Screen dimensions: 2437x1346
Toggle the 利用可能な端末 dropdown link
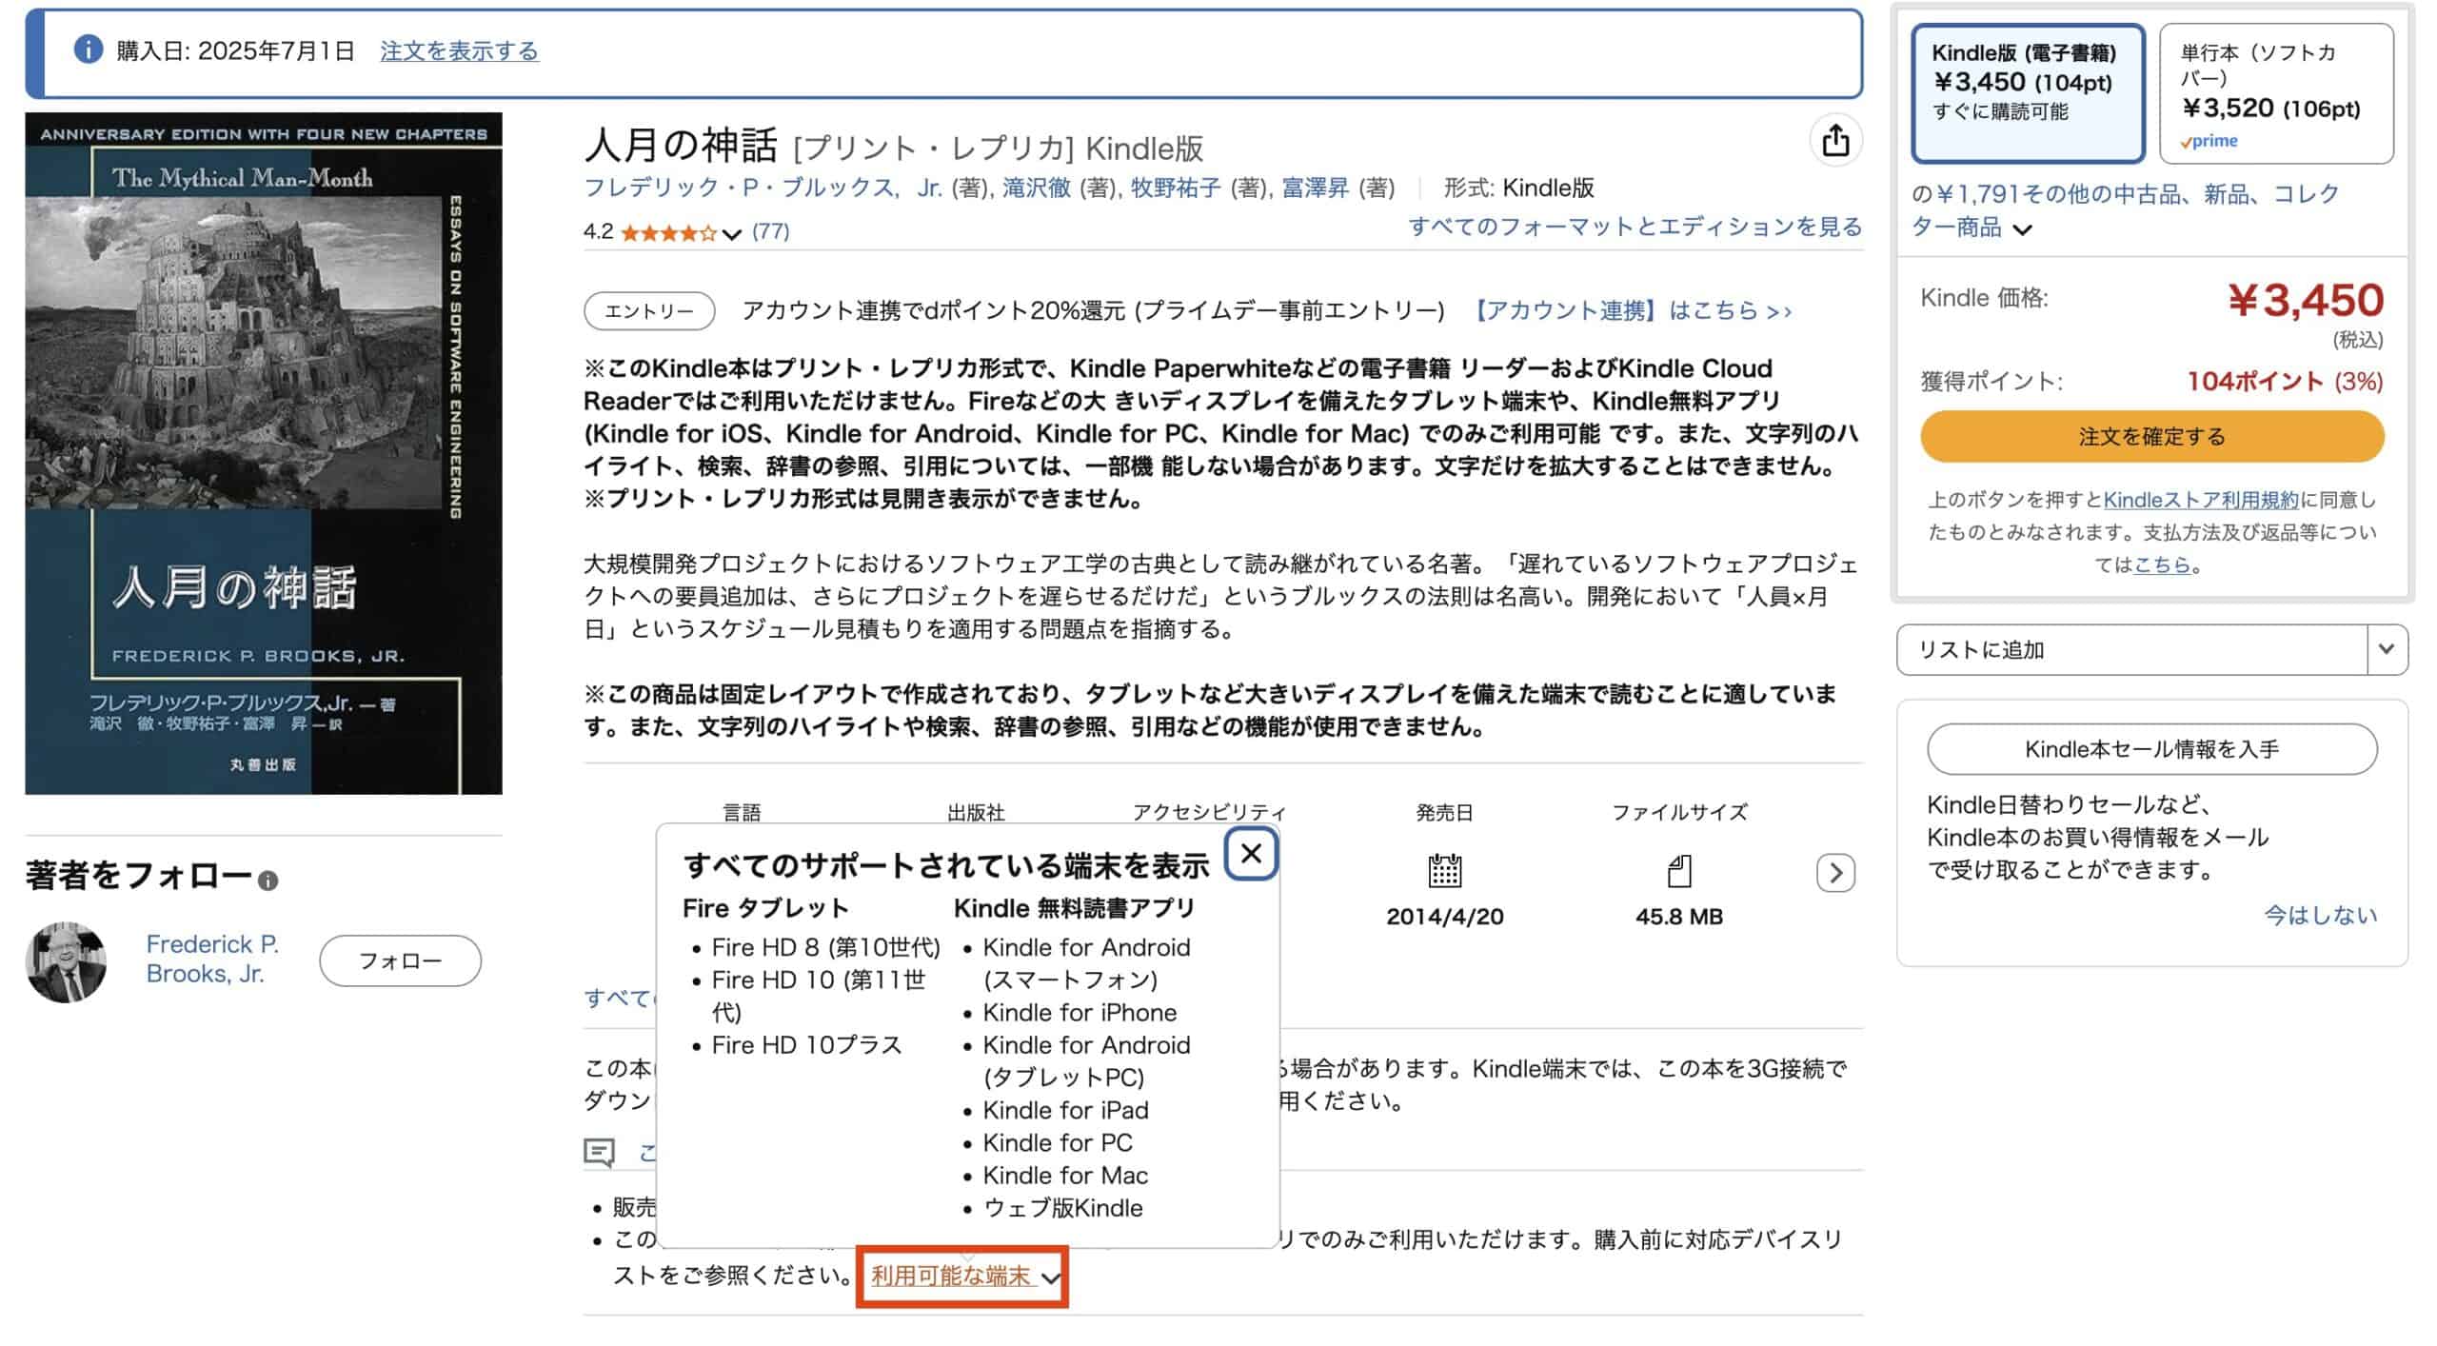coord(964,1277)
